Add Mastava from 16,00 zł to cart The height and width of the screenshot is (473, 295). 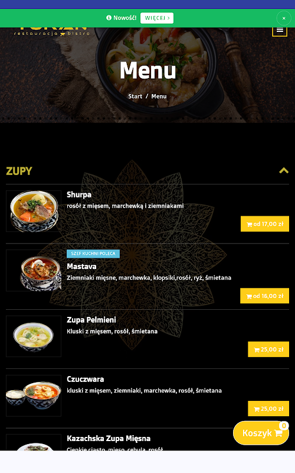pos(264,296)
